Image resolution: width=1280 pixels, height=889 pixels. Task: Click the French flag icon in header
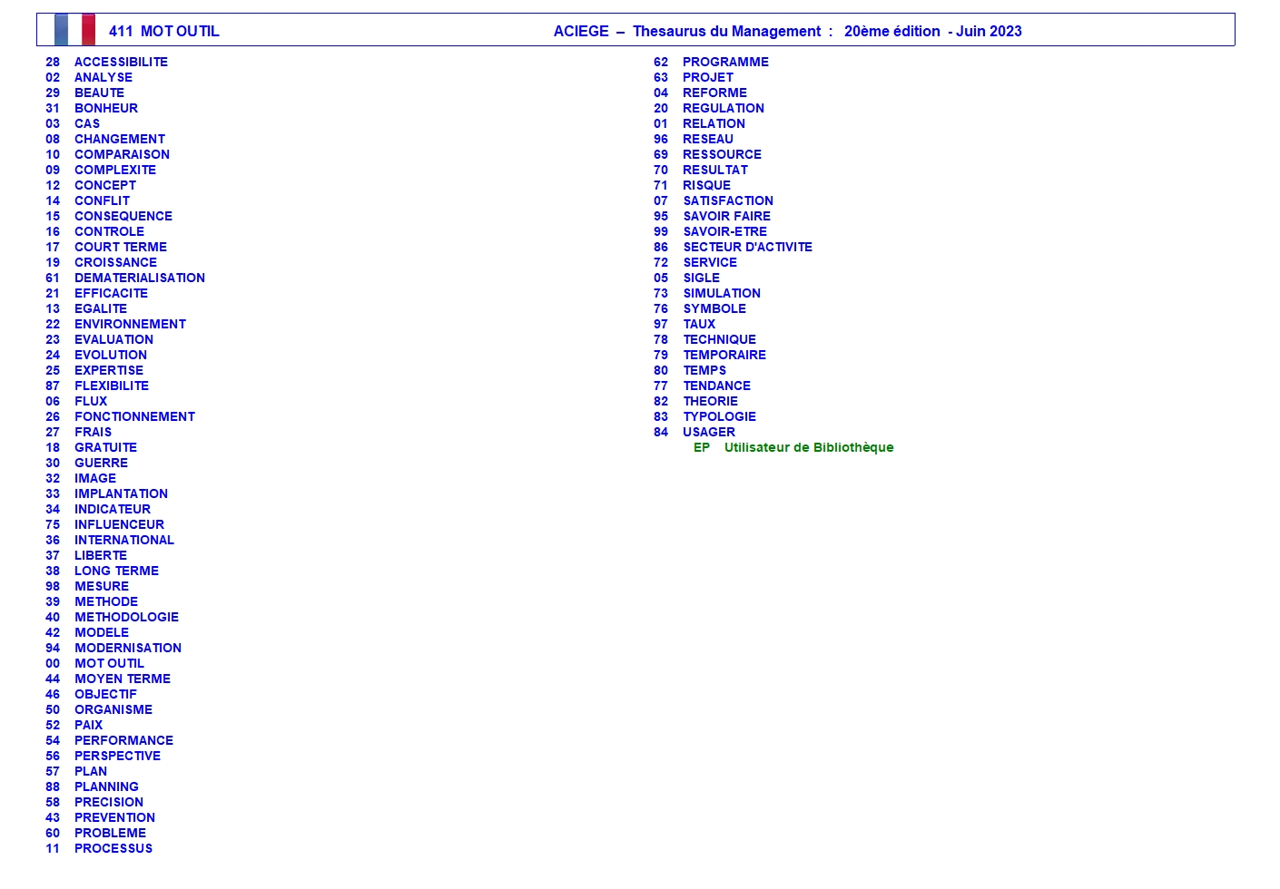[74, 30]
